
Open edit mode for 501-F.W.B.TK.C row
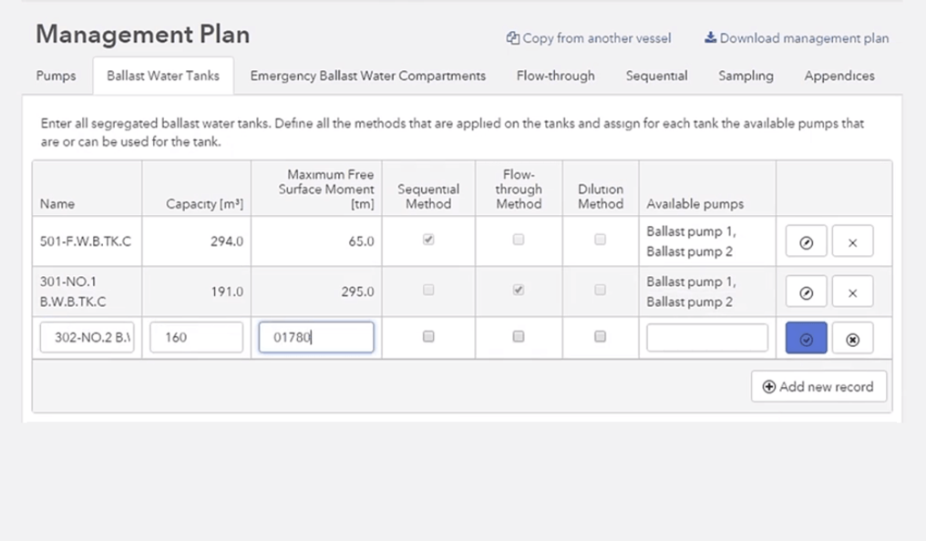(x=805, y=240)
